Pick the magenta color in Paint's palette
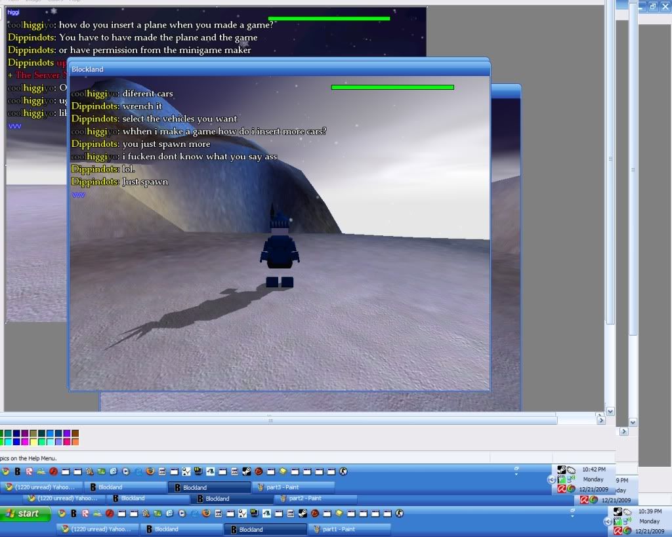Image resolution: width=672 pixels, height=537 pixels. 25,441
